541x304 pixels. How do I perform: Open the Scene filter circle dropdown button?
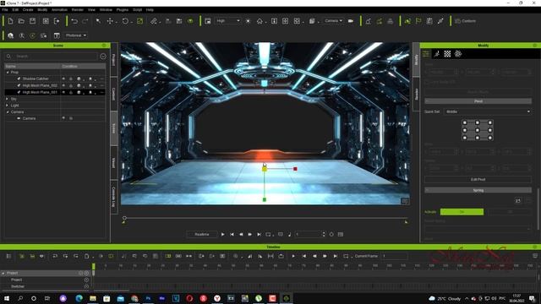[103, 57]
